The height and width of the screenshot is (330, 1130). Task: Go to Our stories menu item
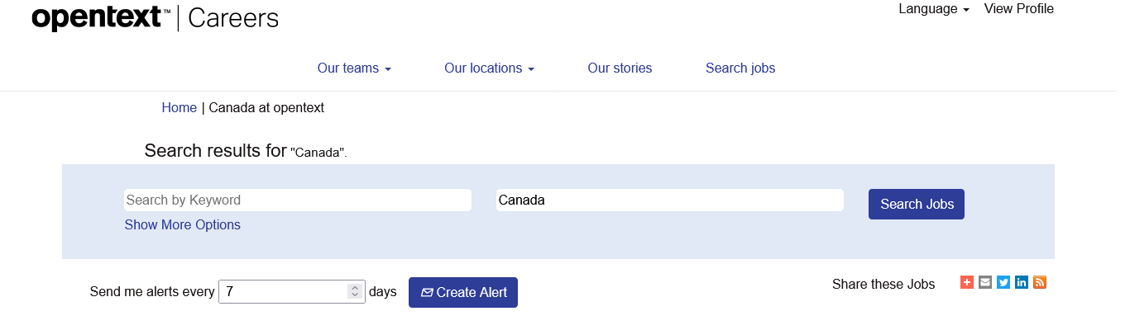(x=620, y=68)
